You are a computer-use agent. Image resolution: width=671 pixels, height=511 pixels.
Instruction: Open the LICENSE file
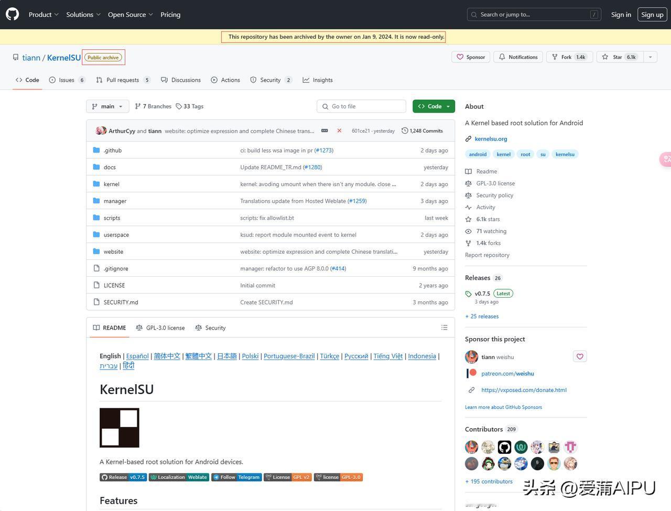pyautogui.click(x=114, y=285)
